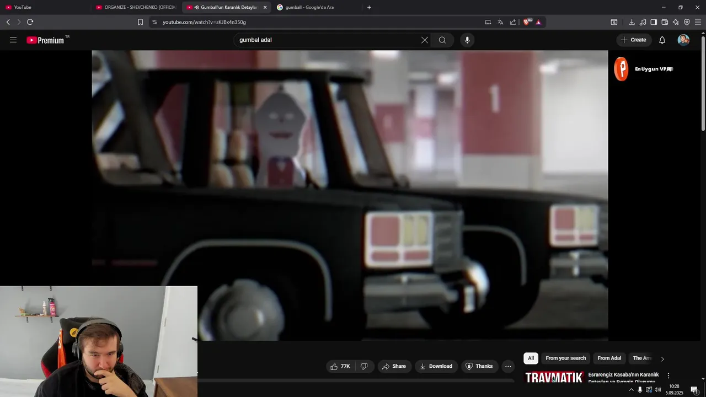The height and width of the screenshot is (397, 706).
Task: Open the media playlist music note icon
Action: click(x=643, y=22)
